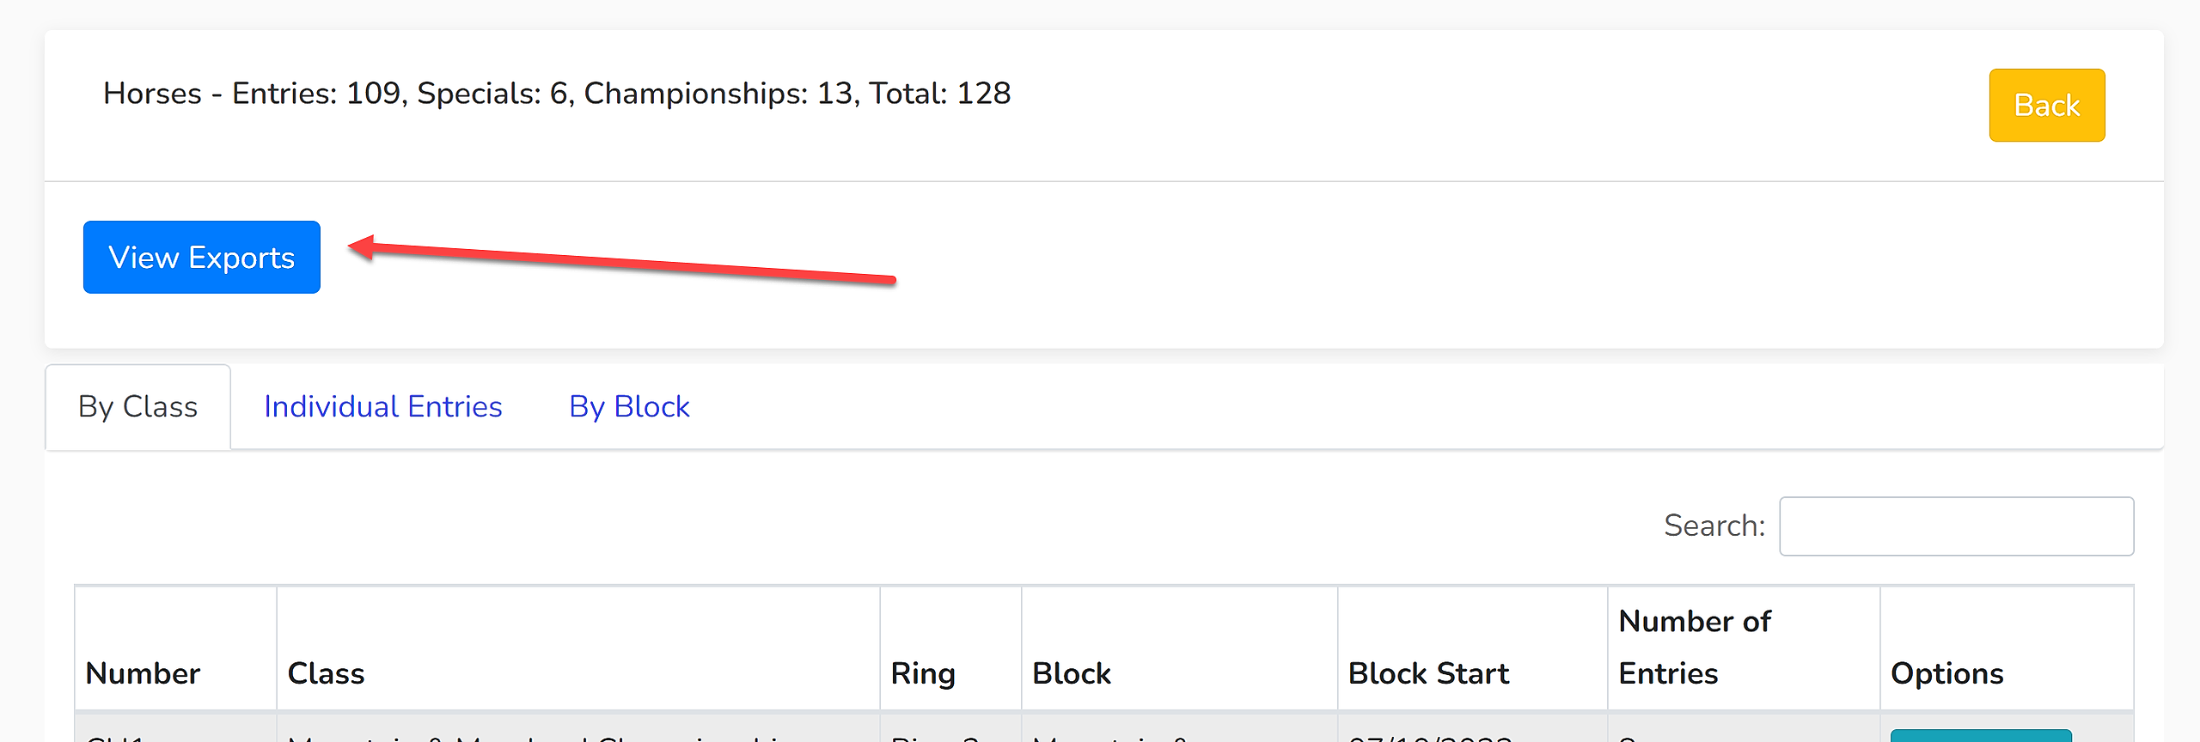Click the first row's Number cell
This screenshot has height=742, width=2200.
(x=175, y=732)
